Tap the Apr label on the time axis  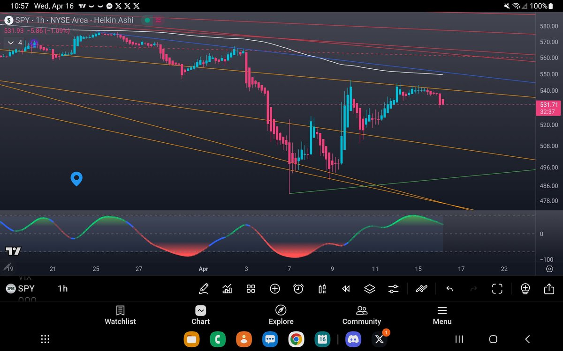click(203, 269)
